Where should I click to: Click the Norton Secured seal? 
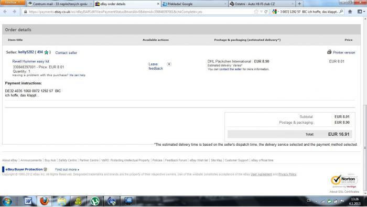pyautogui.click(x=344, y=180)
